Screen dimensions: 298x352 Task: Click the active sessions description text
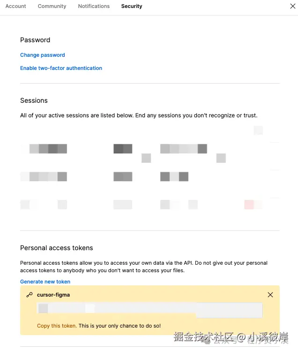[x=139, y=115]
